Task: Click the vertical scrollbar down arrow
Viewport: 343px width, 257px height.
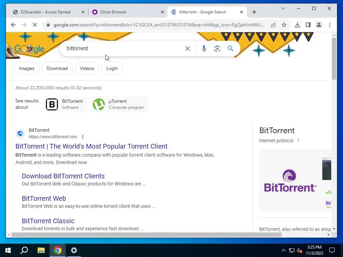Action: (334, 229)
